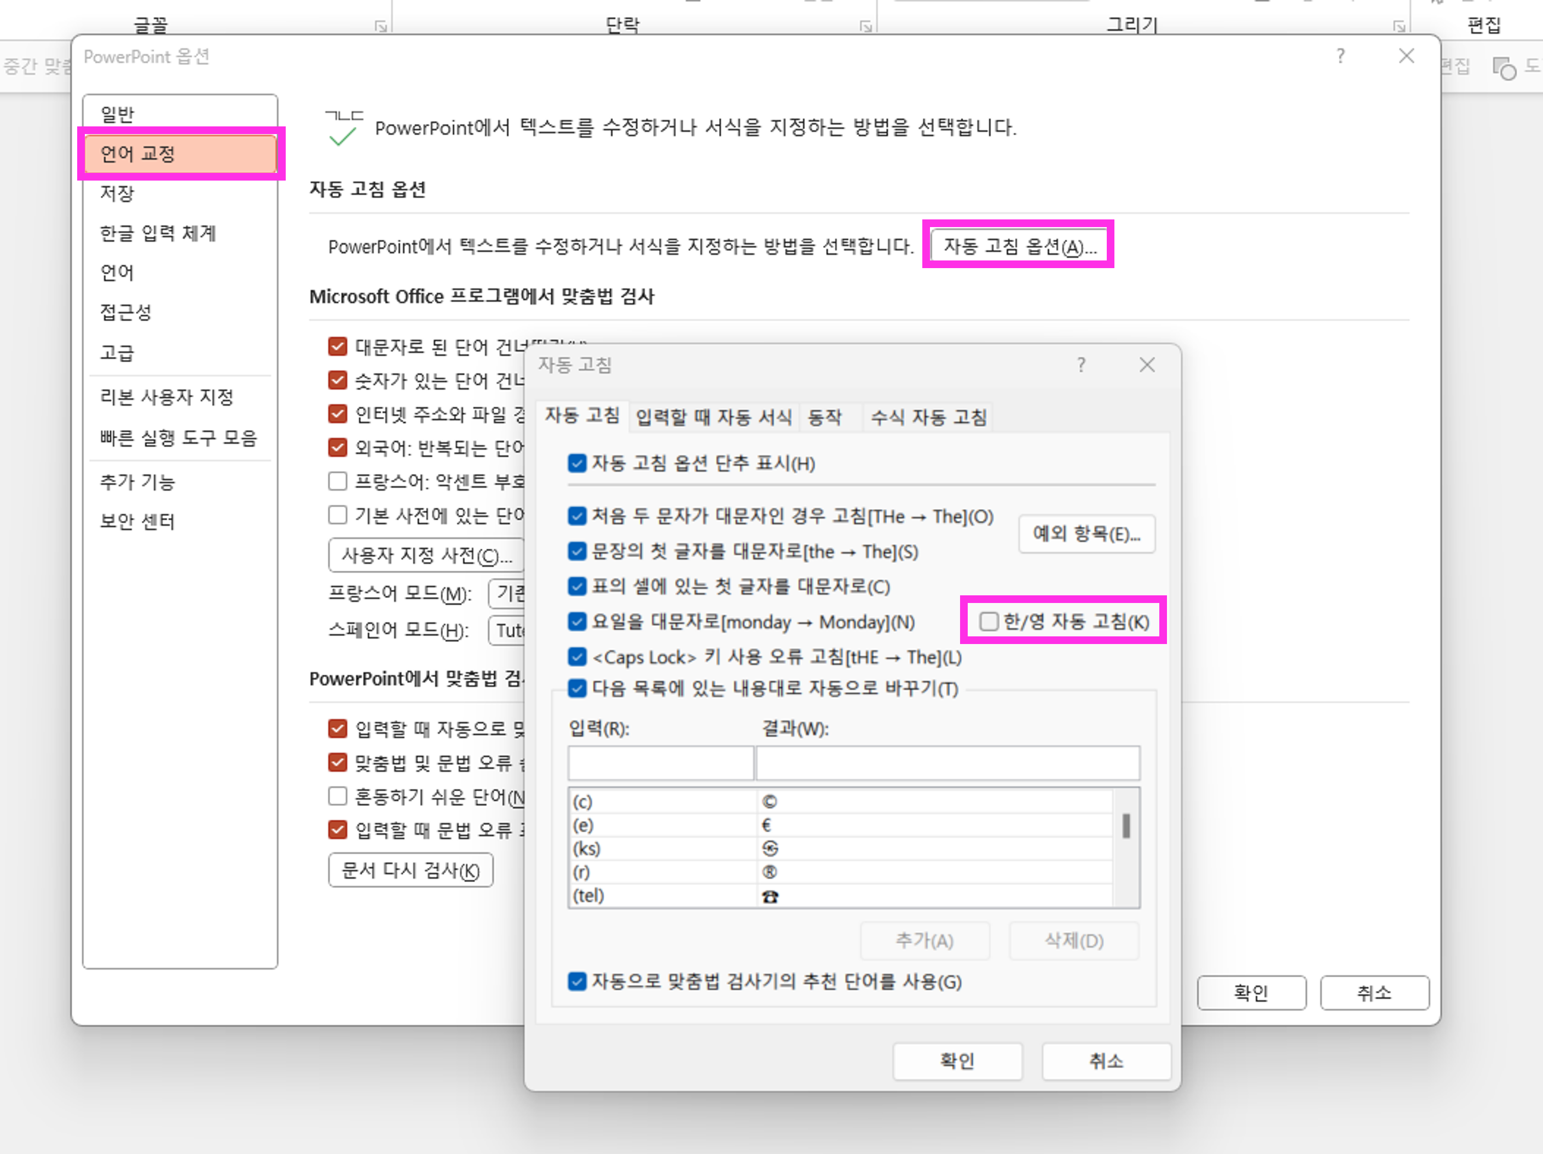The height and width of the screenshot is (1154, 1543).
Task: Click the 입력 text field
Action: pos(660,763)
